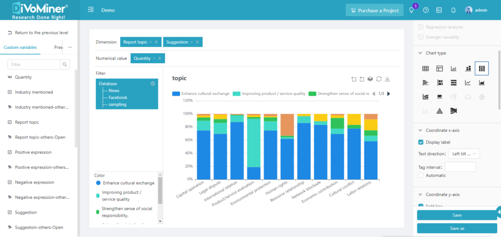Enable the Granger causality checkbox
Screen dimensions: 501x237
click(421, 37)
